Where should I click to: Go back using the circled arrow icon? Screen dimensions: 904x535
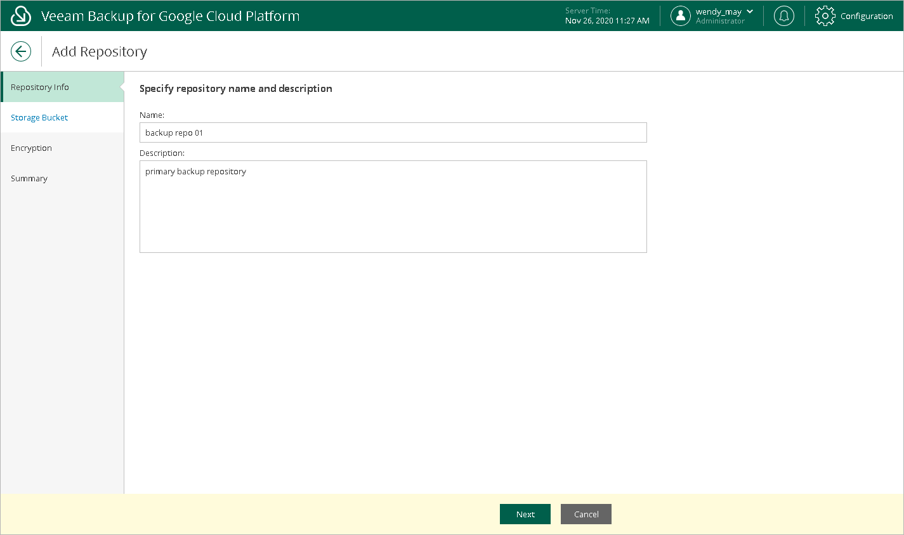pyautogui.click(x=21, y=51)
